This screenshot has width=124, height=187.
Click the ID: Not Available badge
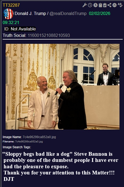[20, 29]
